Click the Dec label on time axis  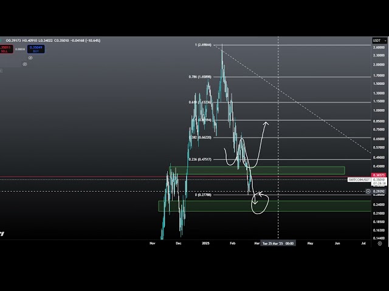tap(178, 243)
